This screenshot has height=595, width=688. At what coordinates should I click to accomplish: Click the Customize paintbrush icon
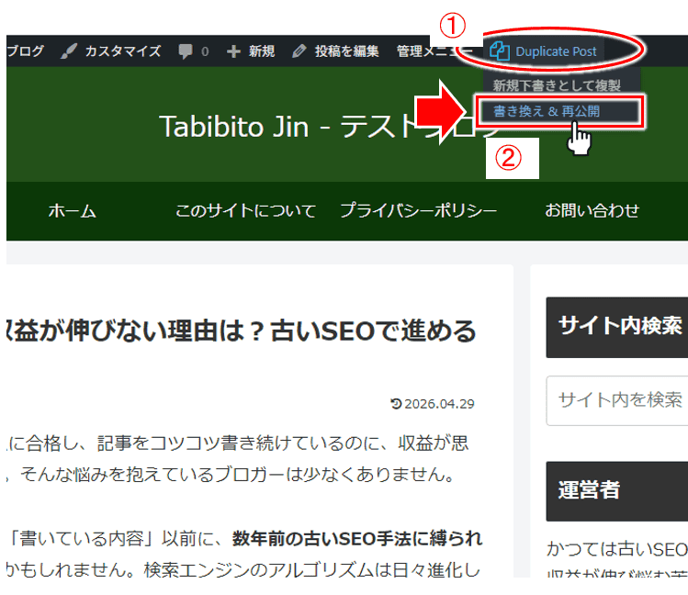(x=69, y=51)
